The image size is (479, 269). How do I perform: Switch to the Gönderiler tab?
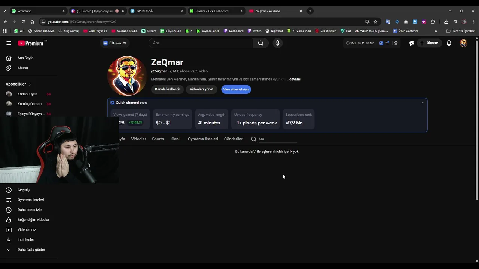coord(233,139)
